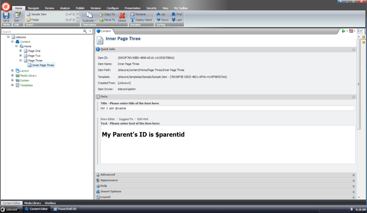
Task: Open the Versions ribbon tab
Action: pos(96,8)
